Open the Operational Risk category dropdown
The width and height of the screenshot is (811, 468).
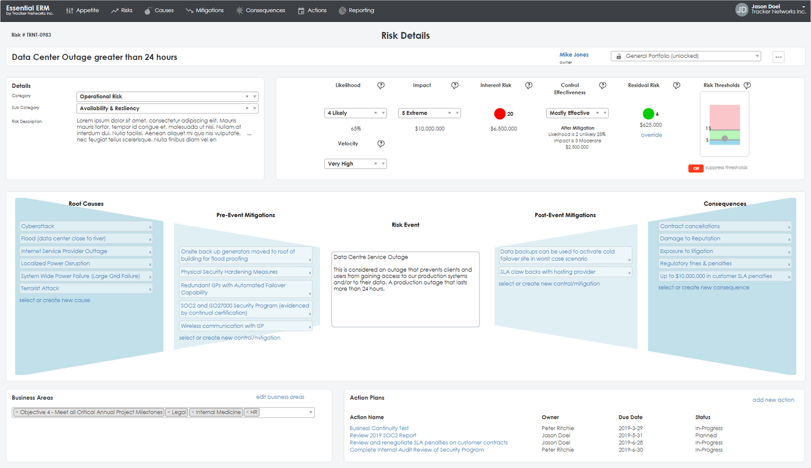click(x=254, y=96)
